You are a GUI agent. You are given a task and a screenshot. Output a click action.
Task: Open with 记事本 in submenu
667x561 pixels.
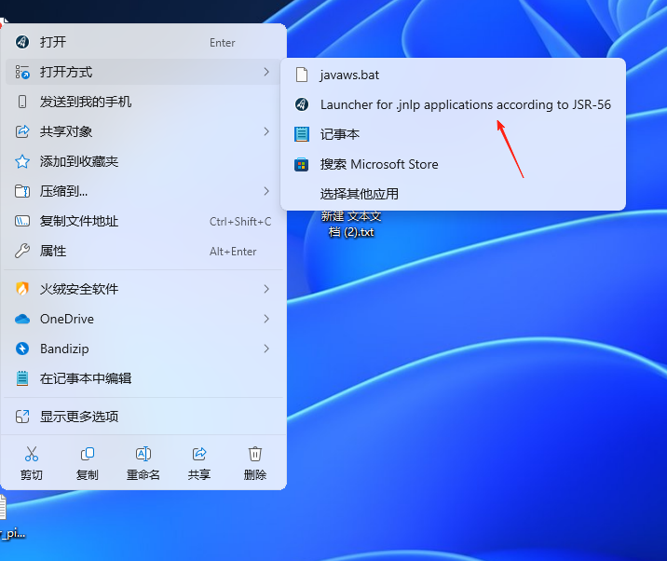[x=453, y=134]
